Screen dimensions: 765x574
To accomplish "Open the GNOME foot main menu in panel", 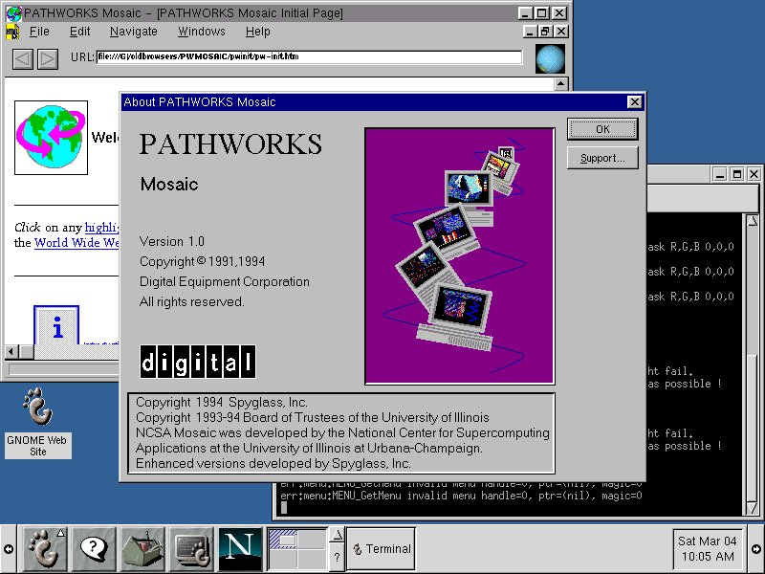I will (44, 548).
